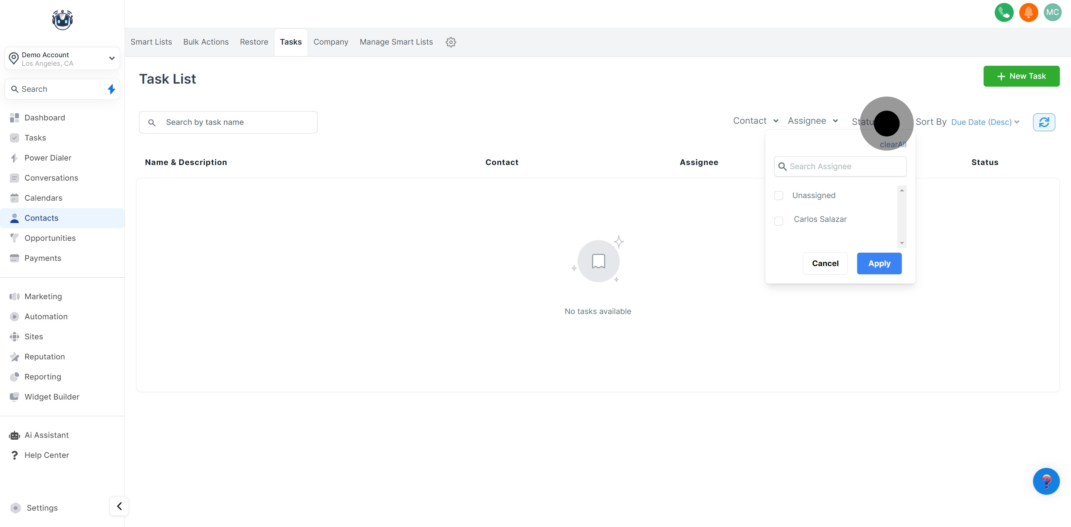Expand the Demo Account location switcher
This screenshot has height=527, width=1071.
62,59
